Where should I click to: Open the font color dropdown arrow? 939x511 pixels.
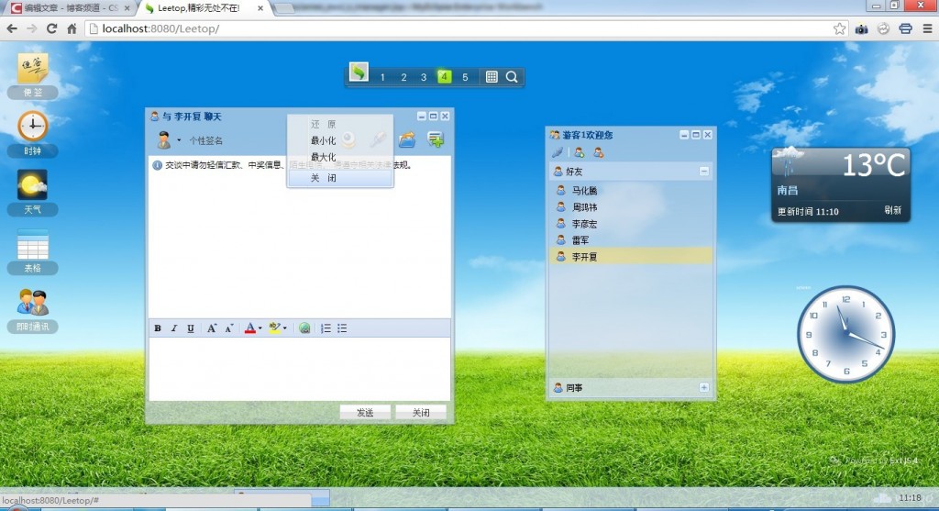[260, 328]
